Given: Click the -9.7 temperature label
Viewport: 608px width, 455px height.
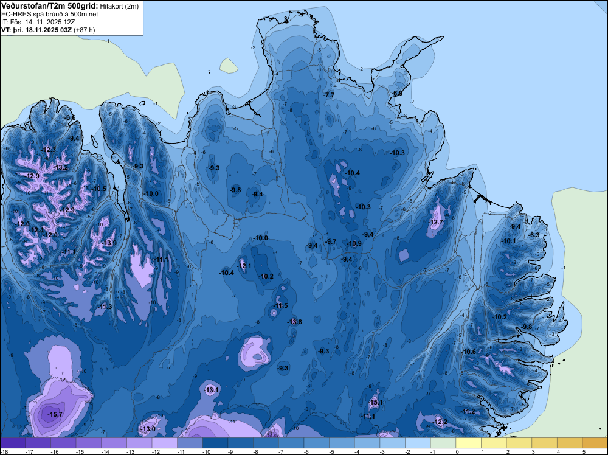Looking at the screenshot, I should pyautogui.click(x=330, y=241).
